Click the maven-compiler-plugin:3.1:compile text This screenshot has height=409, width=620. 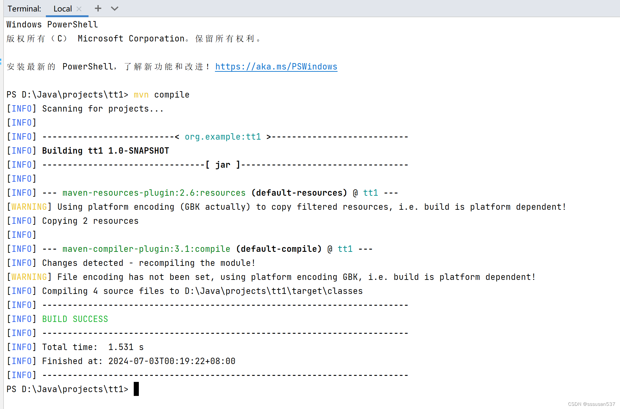click(146, 249)
